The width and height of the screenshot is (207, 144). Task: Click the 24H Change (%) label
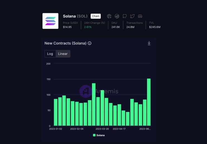[x=95, y=23]
